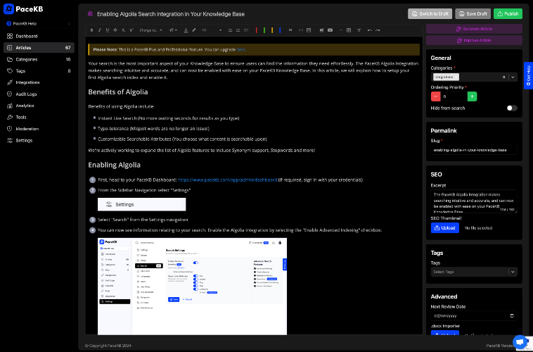Insert an image from the toolbar
This screenshot has width=533, height=352.
pyautogui.click(x=321, y=30)
